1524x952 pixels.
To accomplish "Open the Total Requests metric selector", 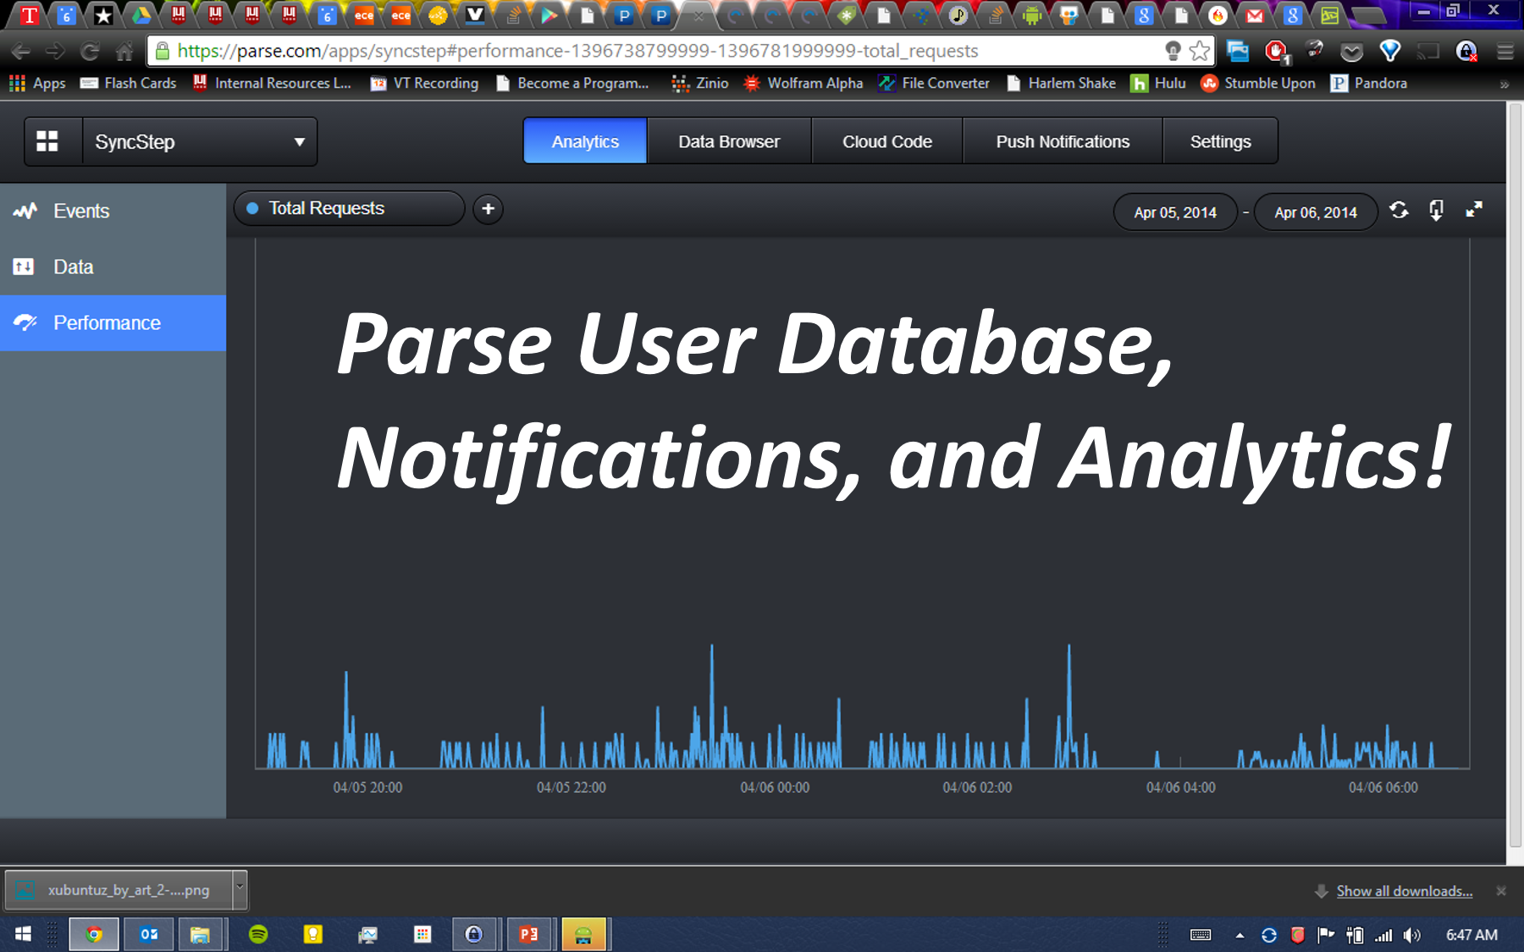I will (349, 208).
